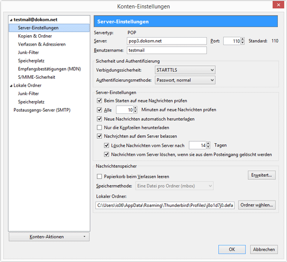This screenshot has height=262, width=287.
Task: Click the Server name input field
Action: (x=167, y=41)
